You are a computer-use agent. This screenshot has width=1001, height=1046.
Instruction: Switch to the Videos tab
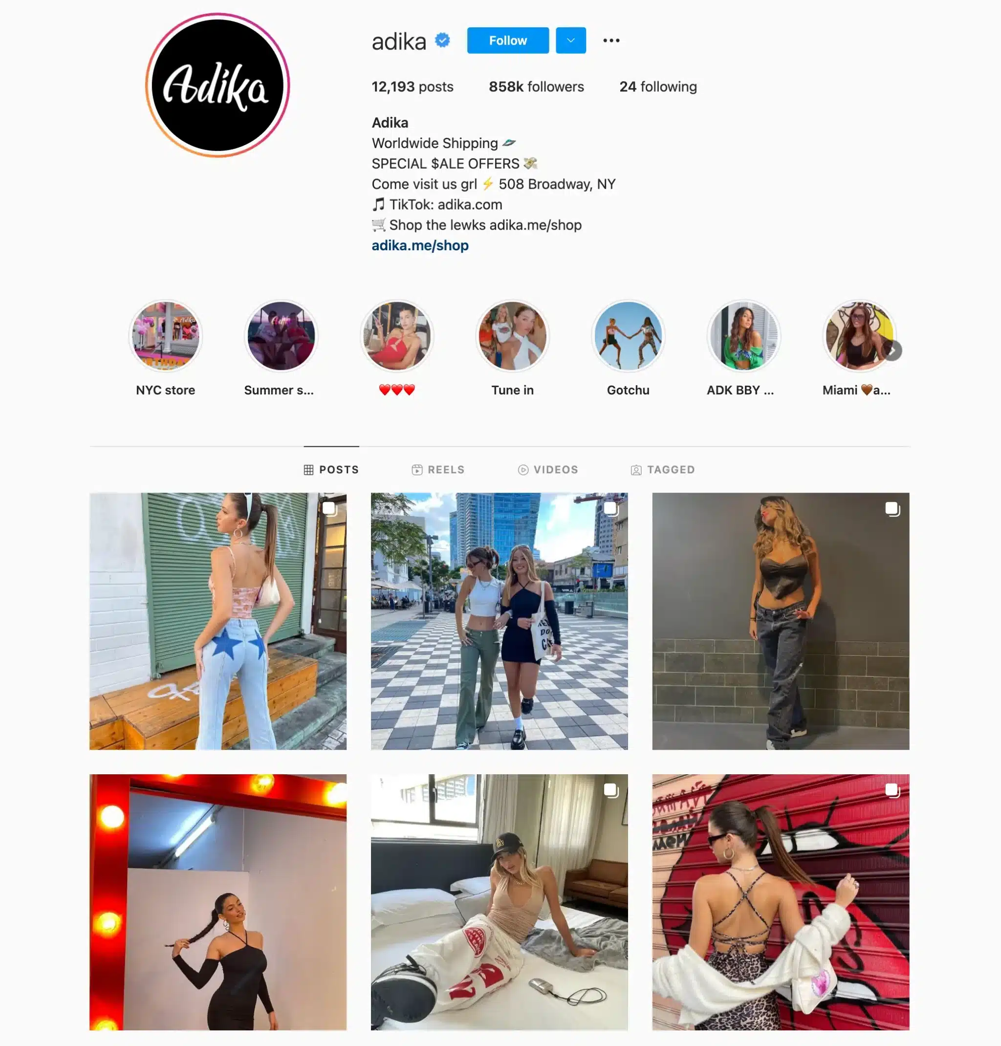coord(548,470)
